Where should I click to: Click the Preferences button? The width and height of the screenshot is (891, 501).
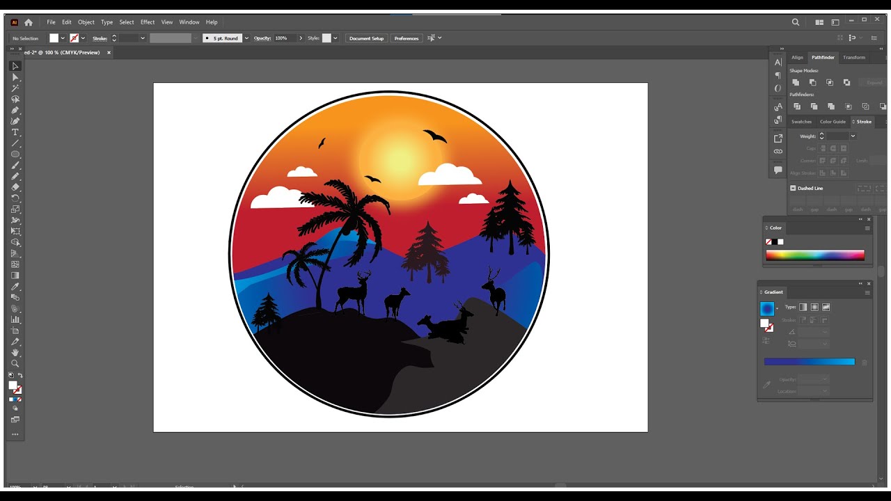407,38
